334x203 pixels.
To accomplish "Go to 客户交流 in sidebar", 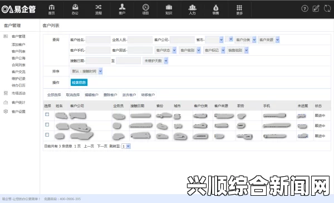I will 18,72.
